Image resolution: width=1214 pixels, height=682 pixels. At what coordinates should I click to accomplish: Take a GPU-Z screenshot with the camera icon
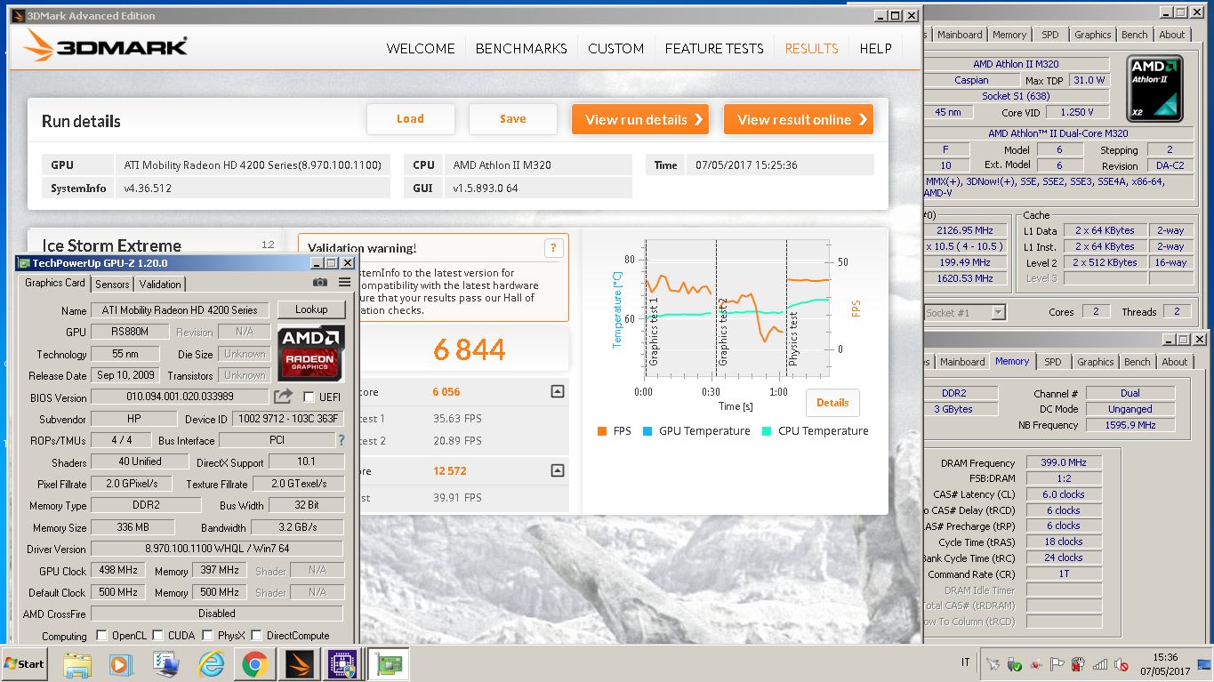(x=320, y=283)
